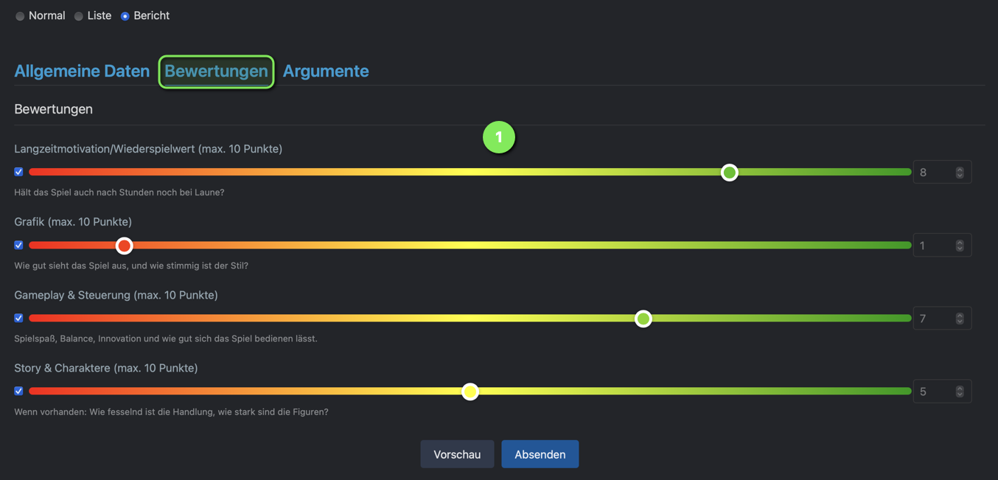998x480 pixels.
Task: Click the Langzeitmotivation slider handle
Action: (x=729, y=173)
